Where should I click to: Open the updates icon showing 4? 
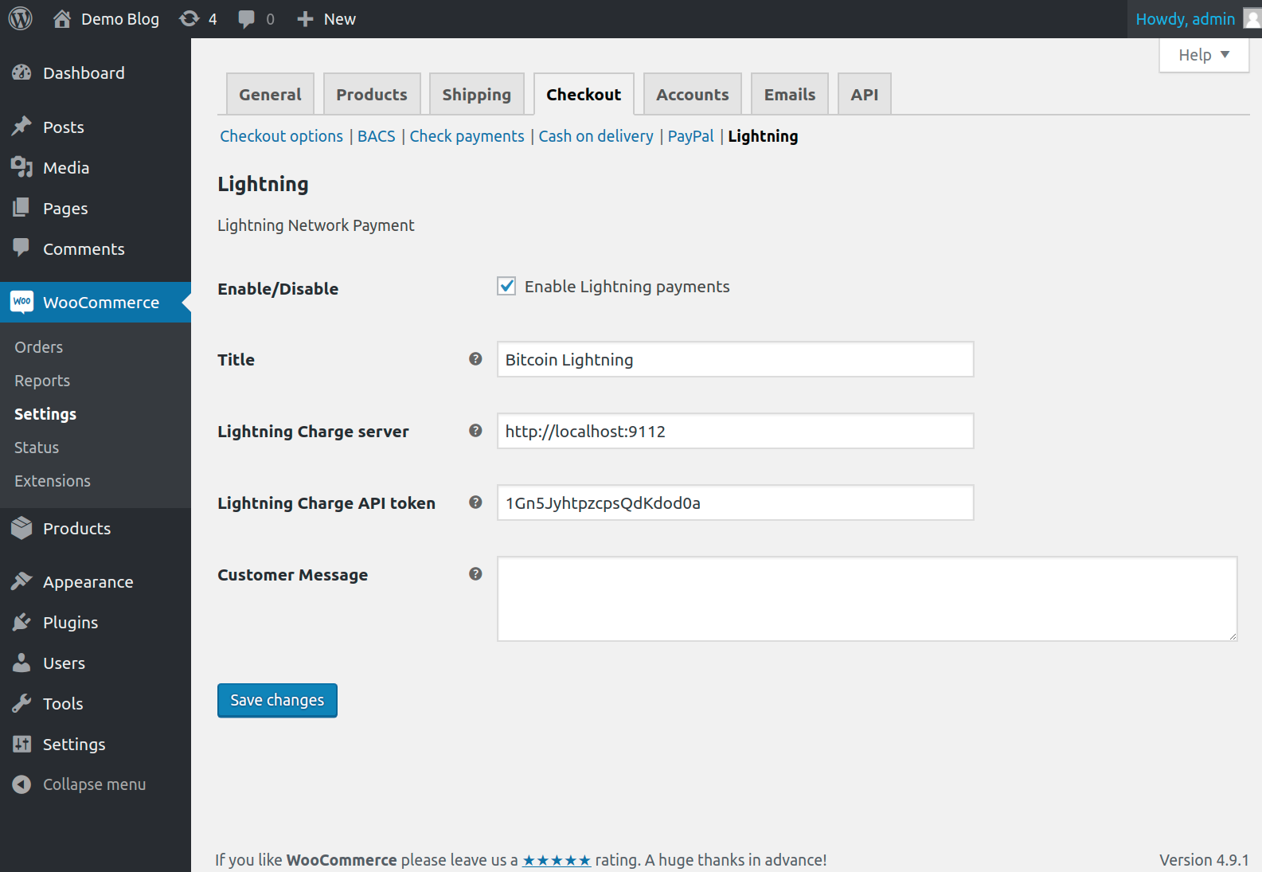[x=189, y=18]
